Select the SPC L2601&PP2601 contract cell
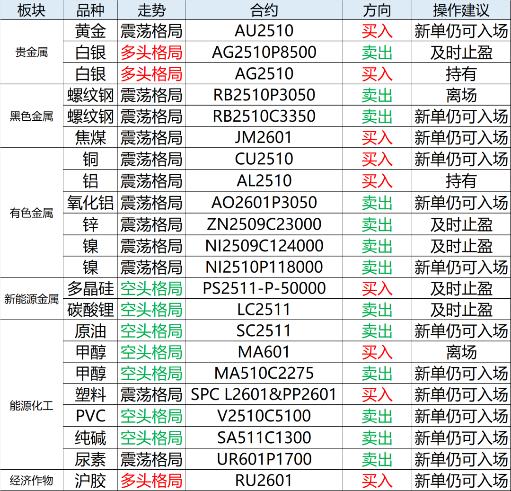Viewport: 511px width, 491px height. 264,395
